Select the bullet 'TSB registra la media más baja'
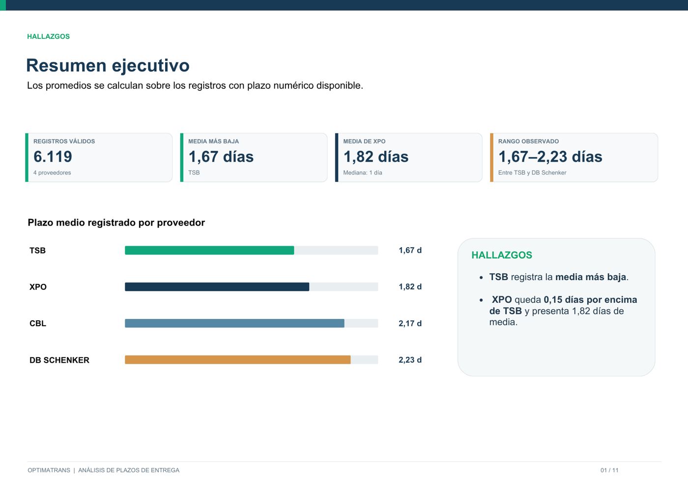Image resolution: width=688 pixels, height=486 pixels. coord(559,277)
